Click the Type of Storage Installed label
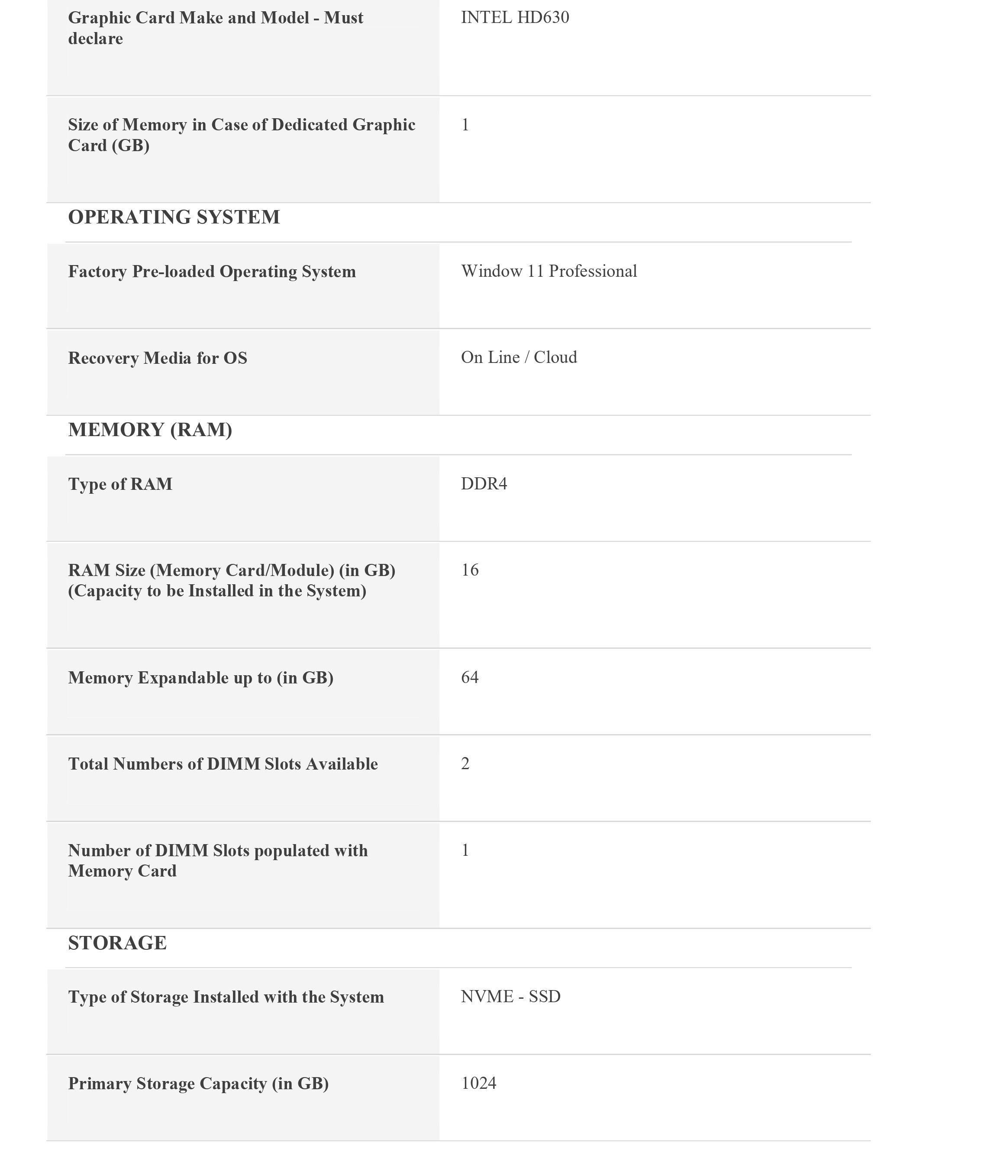 226,997
